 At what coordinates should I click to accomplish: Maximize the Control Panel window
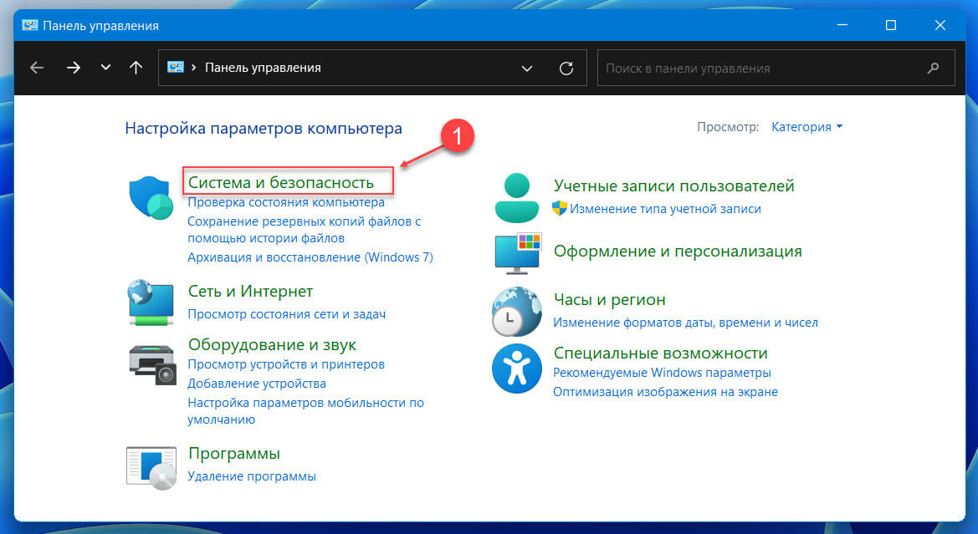click(891, 25)
